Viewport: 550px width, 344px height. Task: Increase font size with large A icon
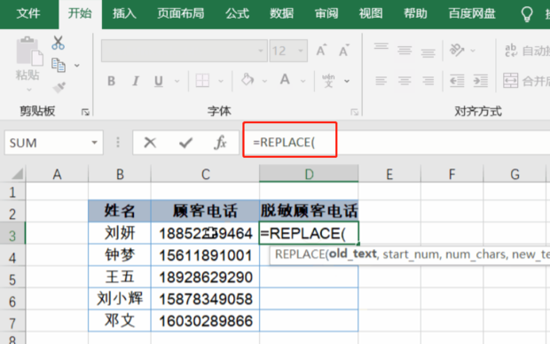[x=321, y=51]
